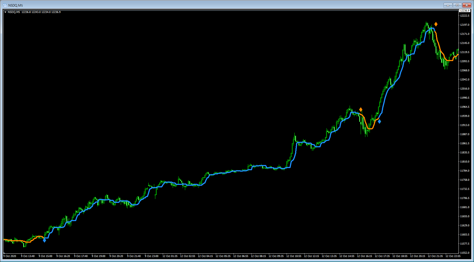Click the 12 Oct 21:35 time label
This screenshot has height=262, width=474.
tap(435, 256)
